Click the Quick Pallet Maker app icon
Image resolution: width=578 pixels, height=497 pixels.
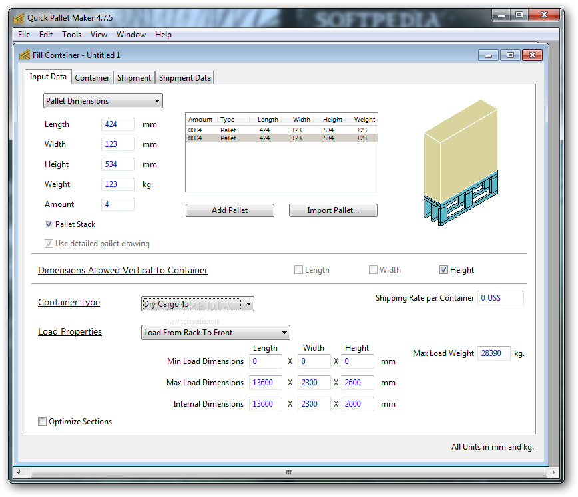click(19, 18)
